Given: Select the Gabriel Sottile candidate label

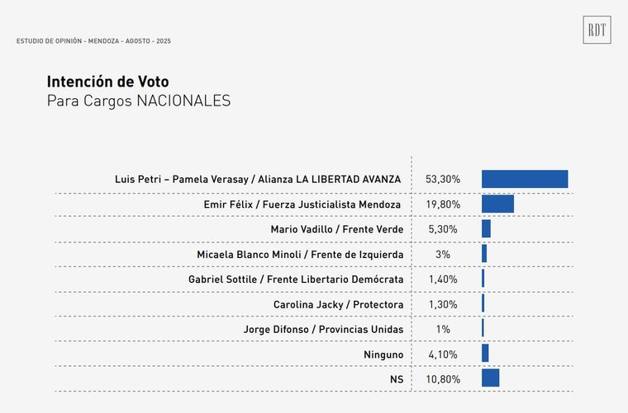Looking at the screenshot, I should point(296,279).
